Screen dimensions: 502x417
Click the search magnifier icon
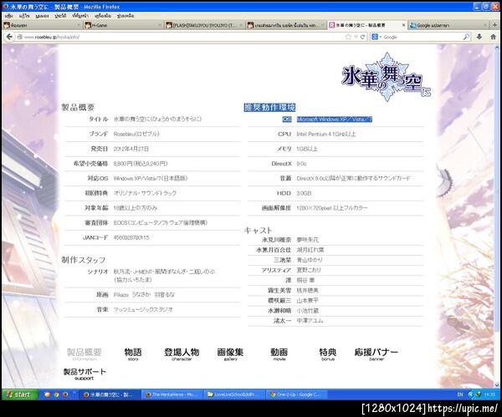(466, 37)
